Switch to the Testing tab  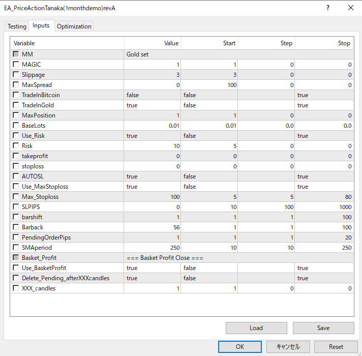click(x=17, y=26)
